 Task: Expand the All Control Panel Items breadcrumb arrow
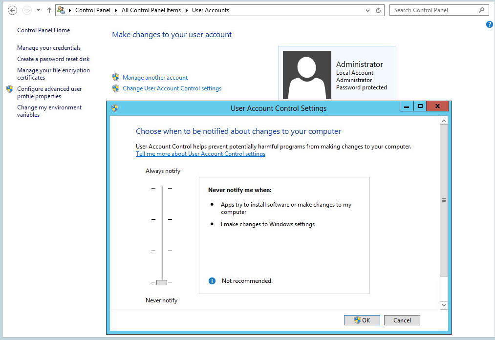187,10
